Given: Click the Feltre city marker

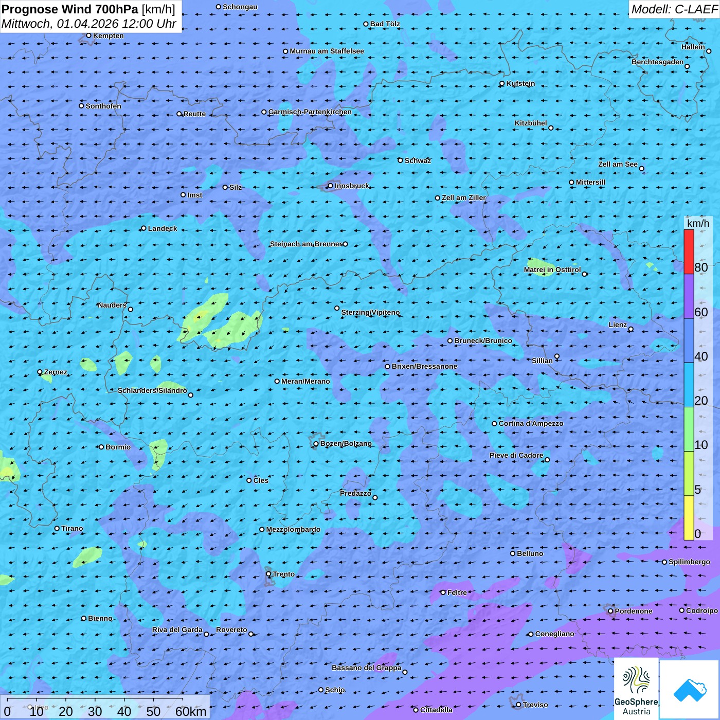Looking at the screenshot, I should [x=443, y=592].
